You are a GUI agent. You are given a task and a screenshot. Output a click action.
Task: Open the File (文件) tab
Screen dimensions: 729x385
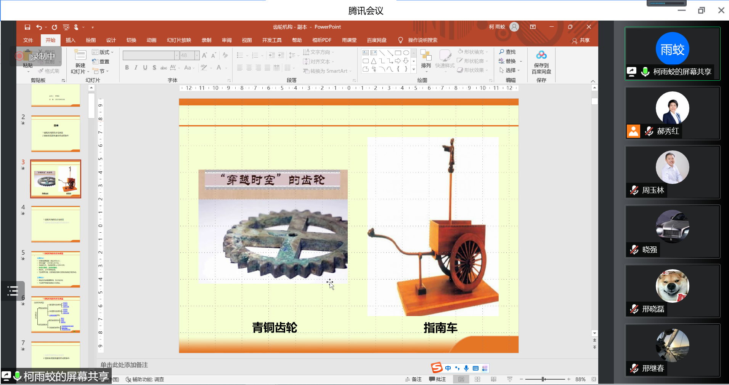pyautogui.click(x=28, y=40)
